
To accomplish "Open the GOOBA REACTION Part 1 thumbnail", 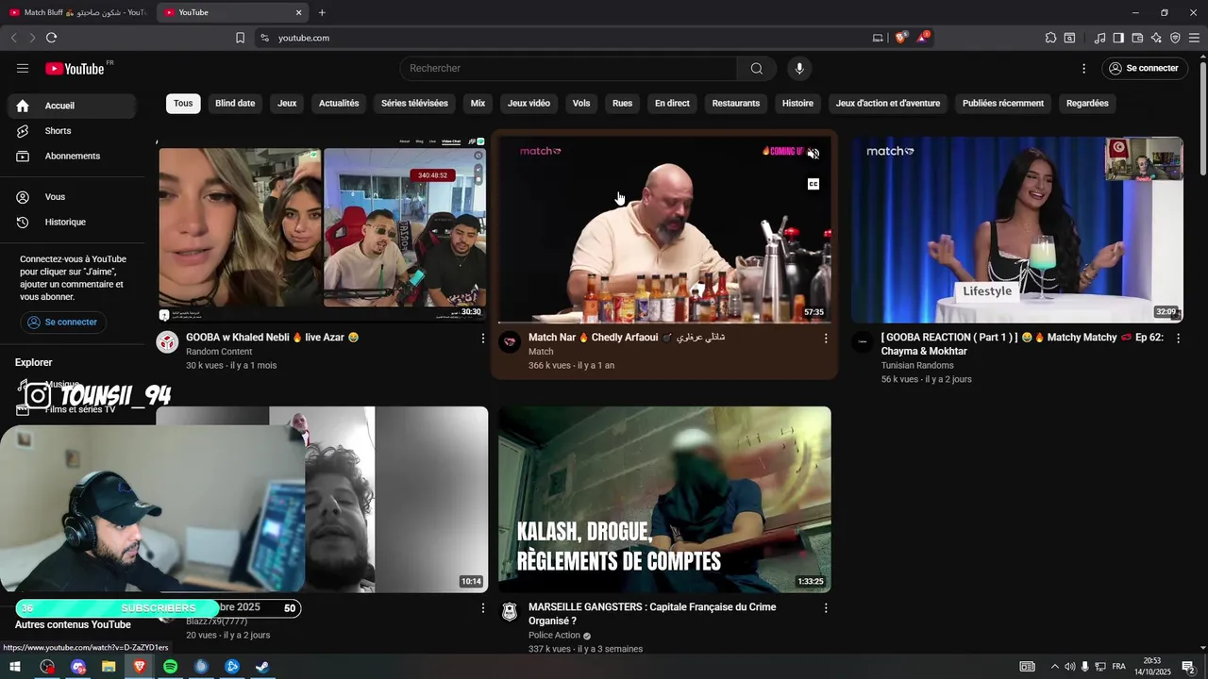I will coord(1017,230).
